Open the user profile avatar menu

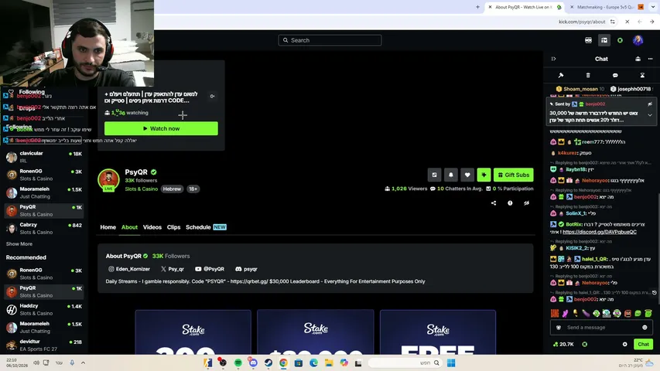[x=638, y=40]
